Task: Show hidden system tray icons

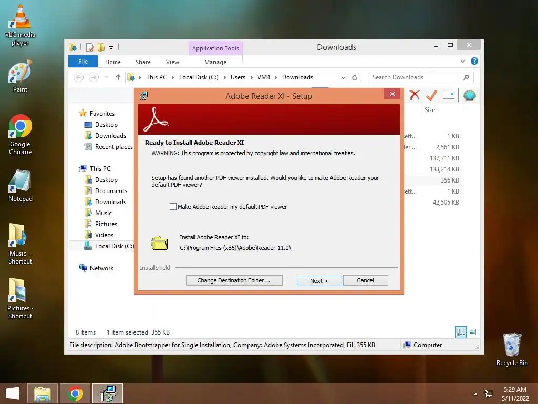Action: click(x=475, y=393)
